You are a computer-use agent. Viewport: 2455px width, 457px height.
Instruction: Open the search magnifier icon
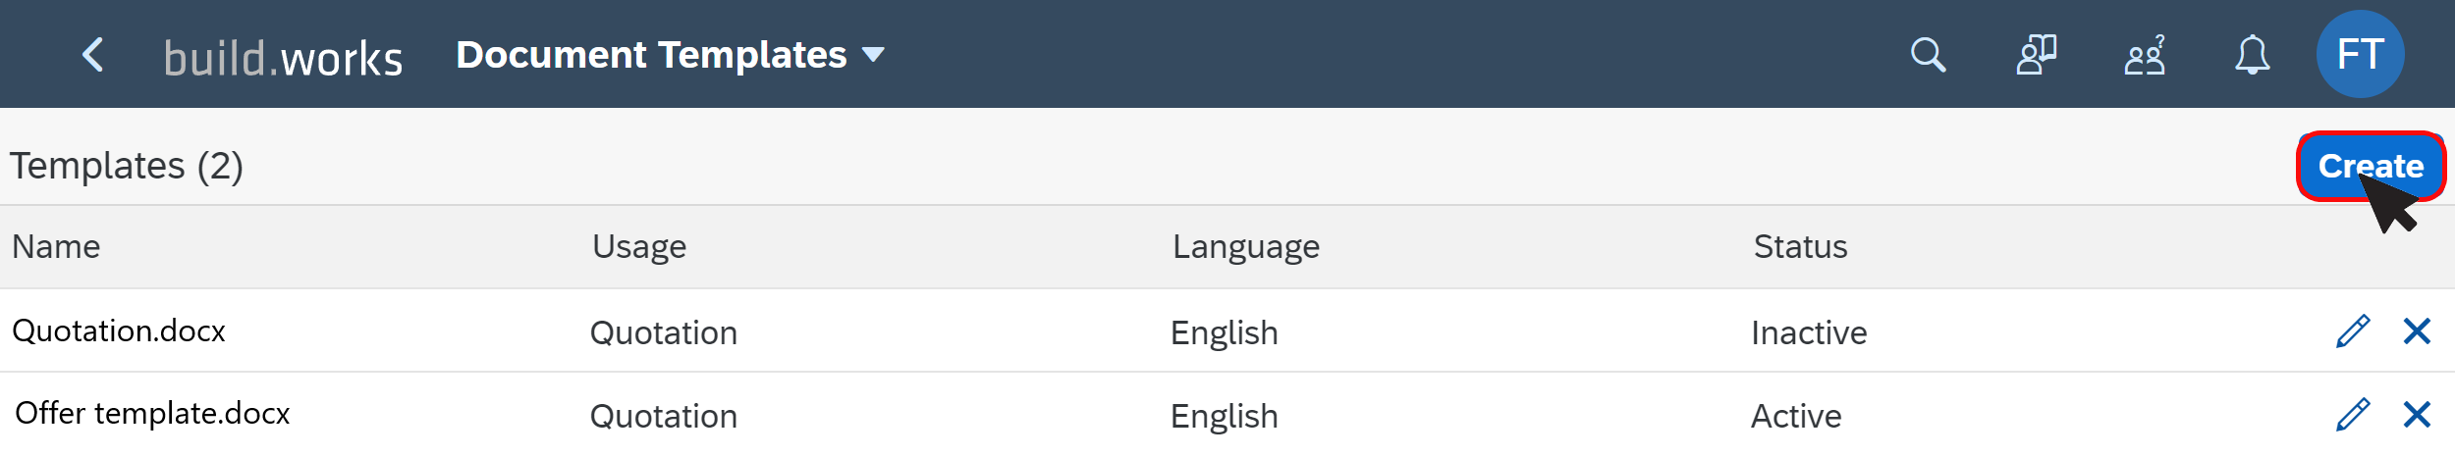[x=1928, y=55]
